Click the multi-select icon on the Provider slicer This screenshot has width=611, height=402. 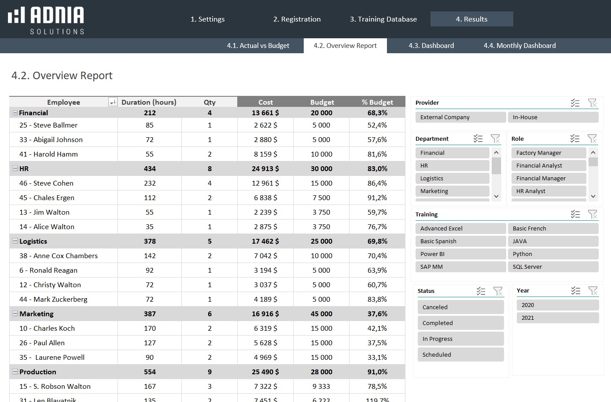pos(575,103)
